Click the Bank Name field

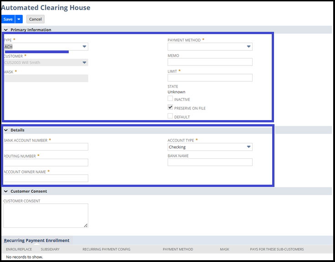coord(210,162)
